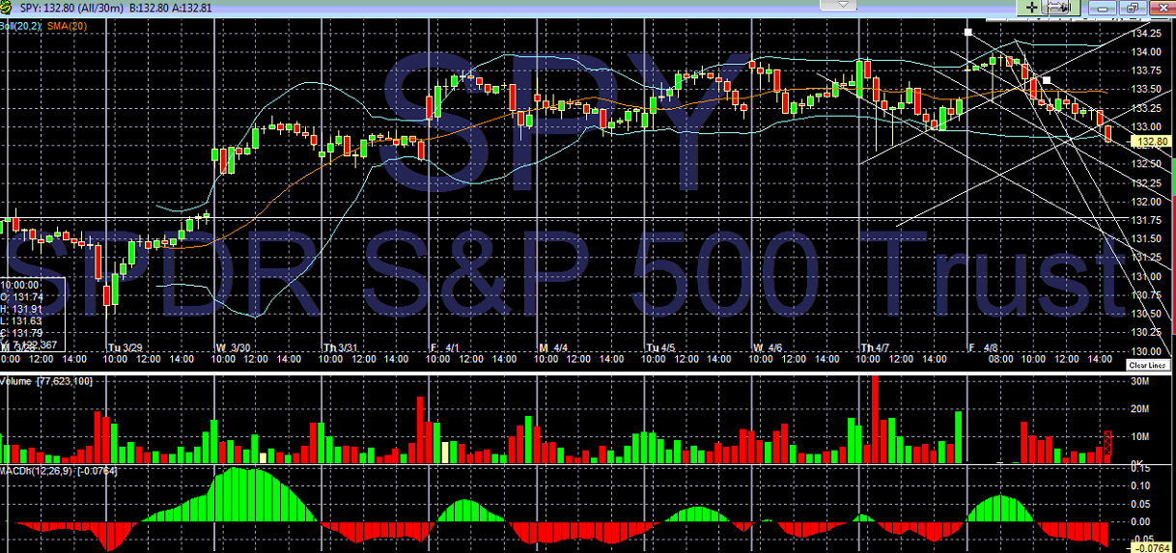Click the M 4/4 date label

553,346
